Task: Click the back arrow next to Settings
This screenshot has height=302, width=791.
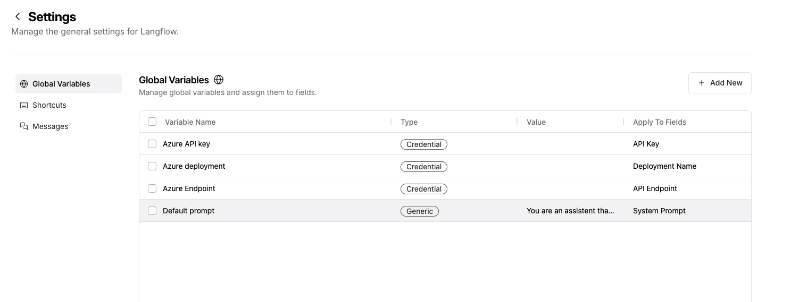Action: click(x=18, y=17)
